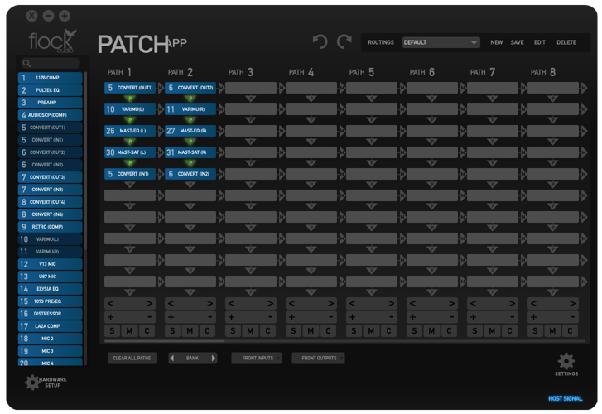Select PULTEC EQ device in list
Viewport: 602px width, 414px height.
tap(50, 90)
